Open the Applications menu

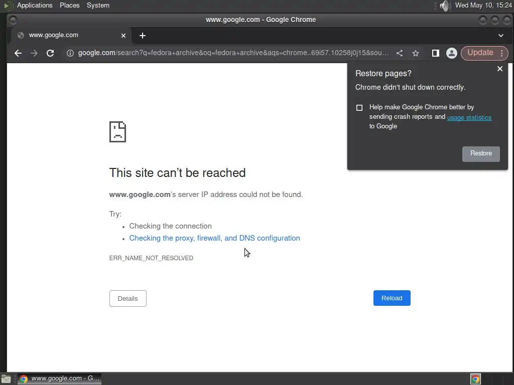(35, 5)
